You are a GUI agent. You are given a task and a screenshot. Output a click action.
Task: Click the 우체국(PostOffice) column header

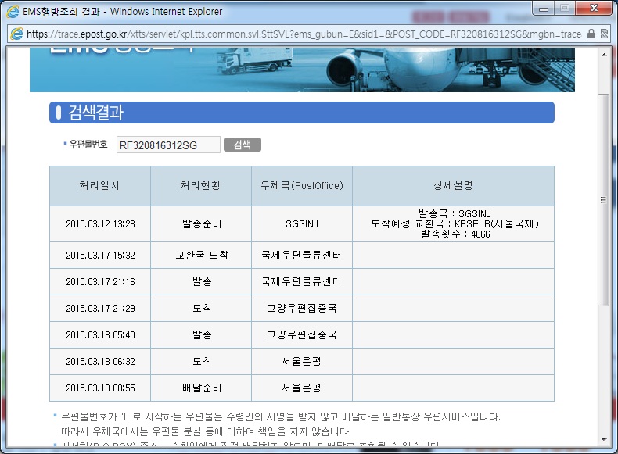(x=301, y=186)
